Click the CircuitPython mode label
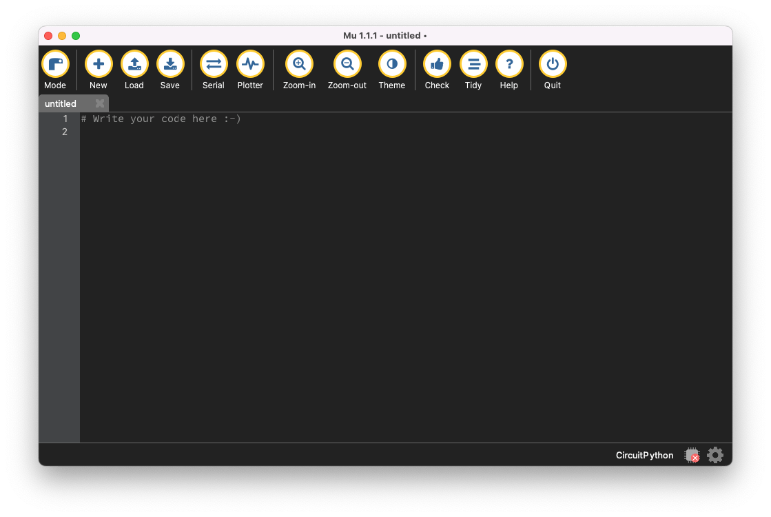 [x=644, y=456]
